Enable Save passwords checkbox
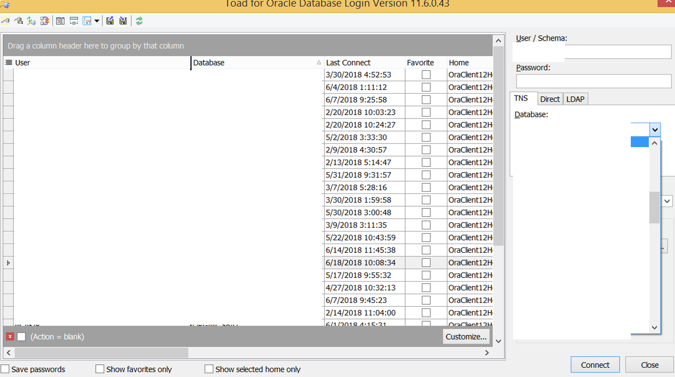The height and width of the screenshot is (377, 675). click(5, 369)
